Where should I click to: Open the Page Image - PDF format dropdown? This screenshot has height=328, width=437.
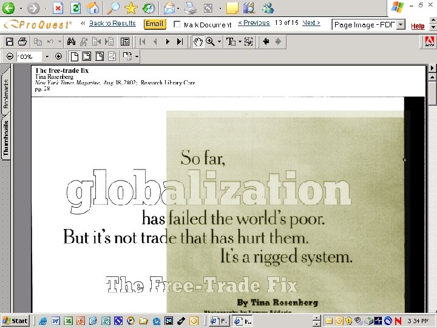click(x=401, y=25)
